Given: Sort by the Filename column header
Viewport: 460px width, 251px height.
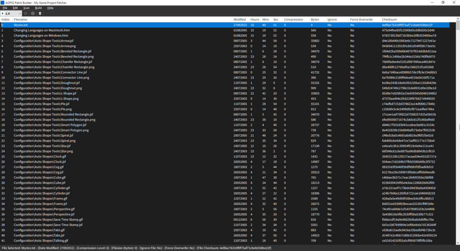Looking at the screenshot, I should pyautogui.click(x=20, y=20).
